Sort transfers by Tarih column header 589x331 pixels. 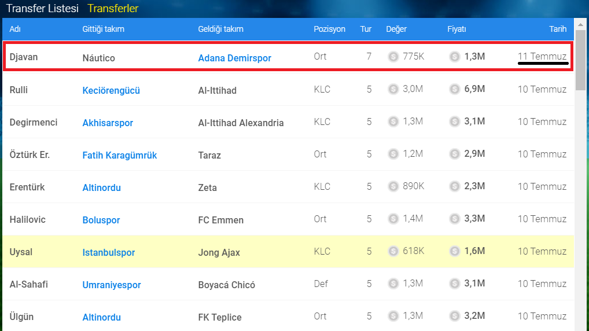[558, 29]
